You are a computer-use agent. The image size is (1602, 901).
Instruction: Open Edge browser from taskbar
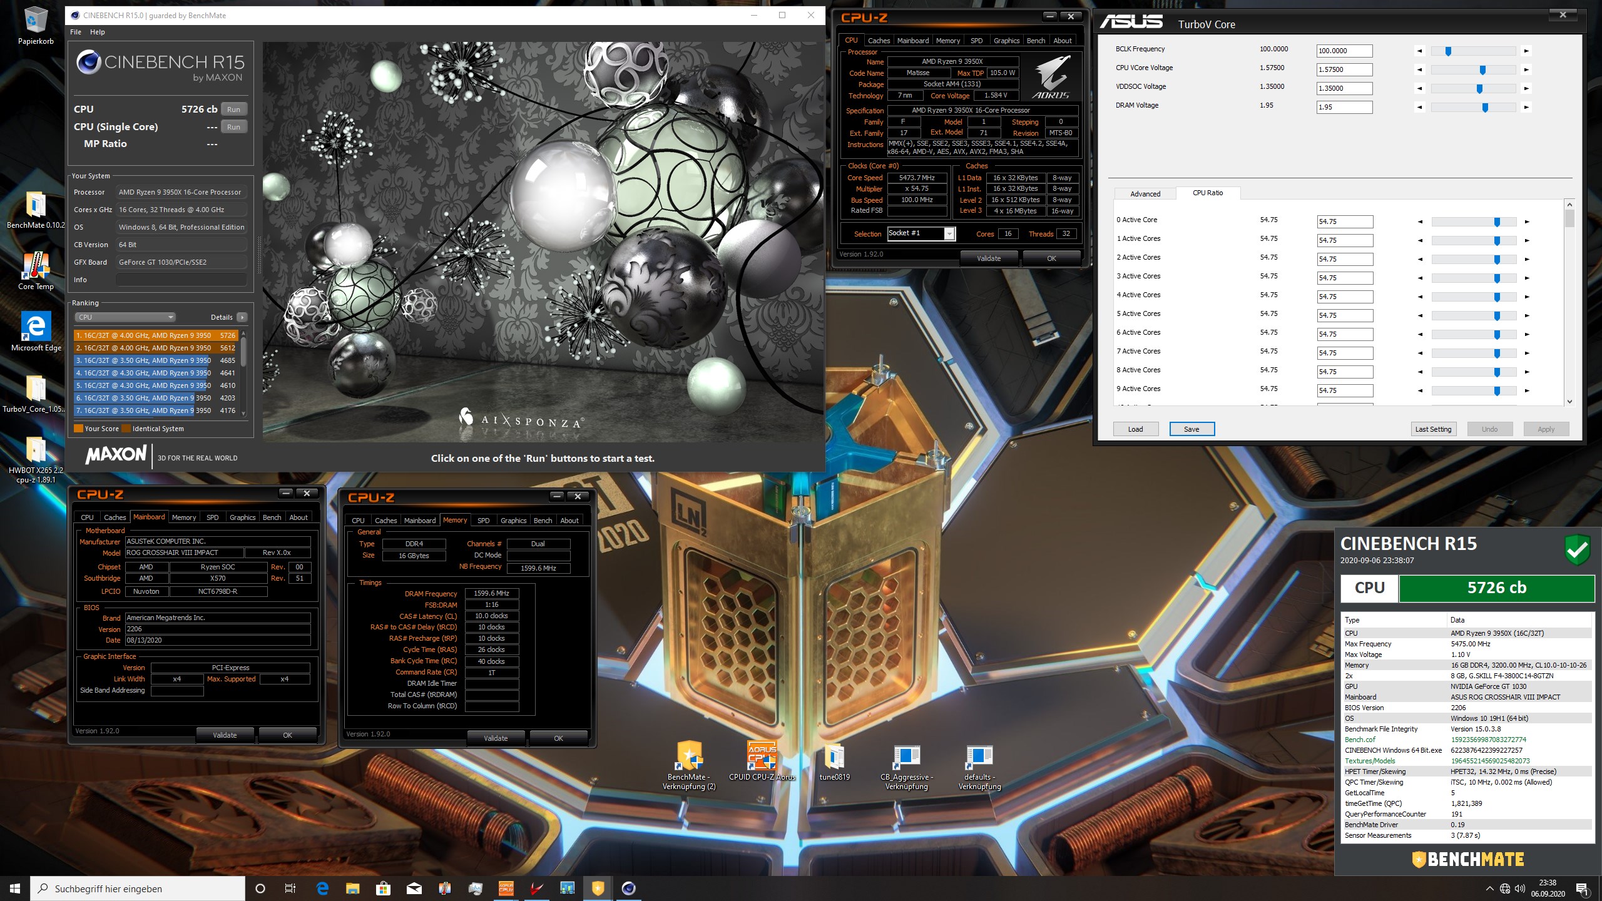pyautogui.click(x=322, y=888)
